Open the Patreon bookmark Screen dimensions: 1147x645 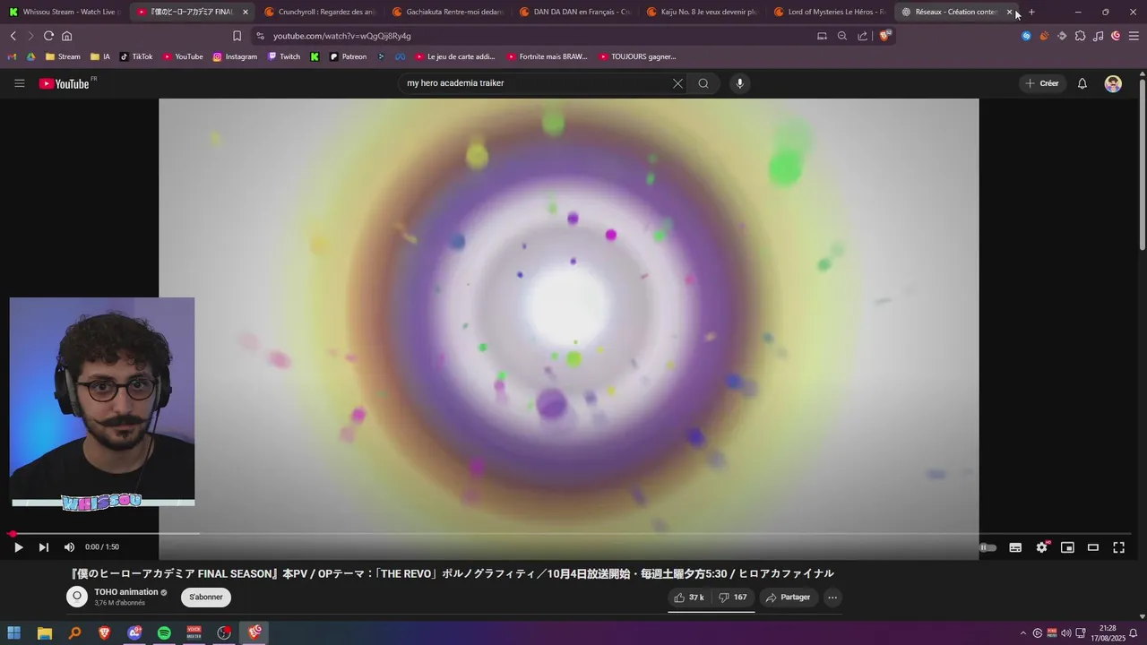click(x=348, y=56)
